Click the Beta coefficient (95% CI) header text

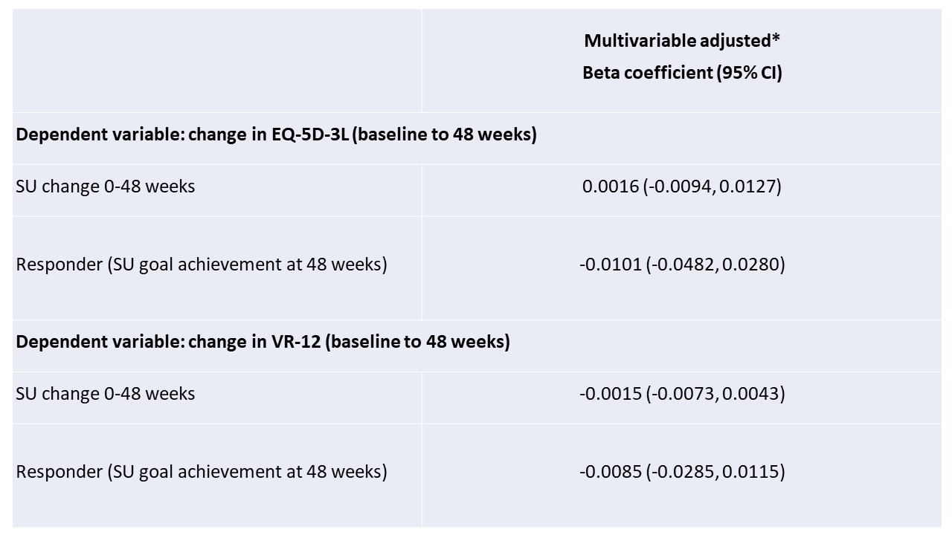[x=682, y=73]
